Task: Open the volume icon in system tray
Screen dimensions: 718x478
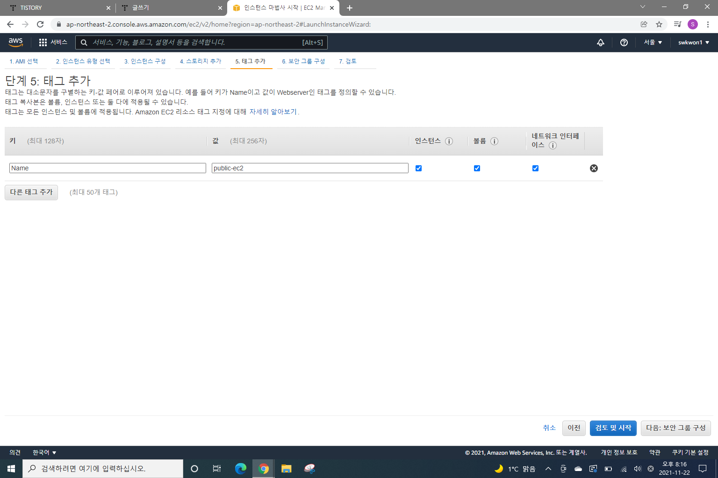Action: (x=638, y=469)
